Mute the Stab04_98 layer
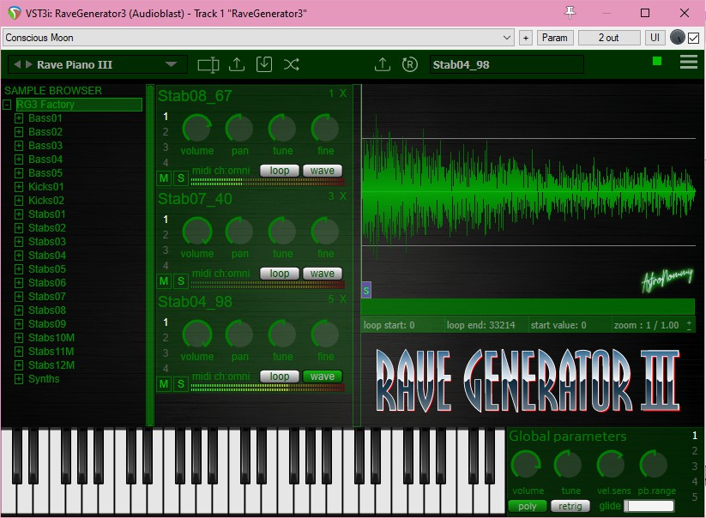This screenshot has height=518, width=706. (164, 384)
